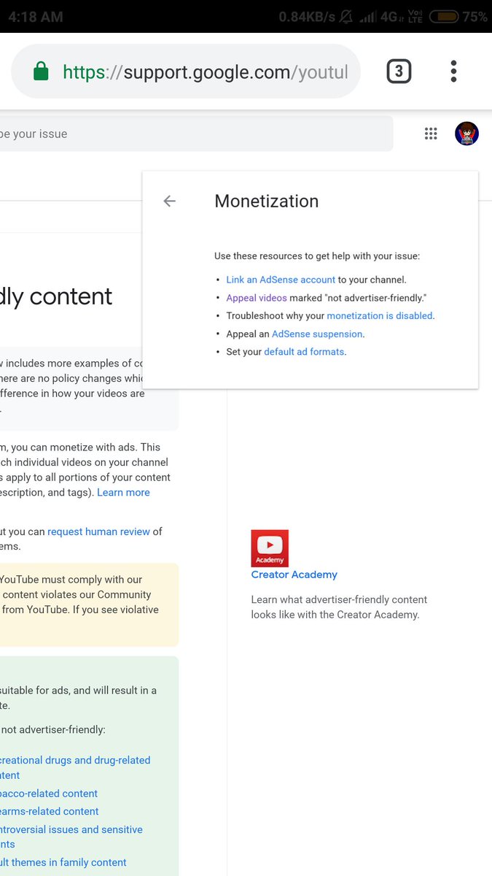Image resolution: width=492 pixels, height=876 pixels.
Task: Tap the support.google.com address bar
Action: pyautogui.click(x=186, y=72)
